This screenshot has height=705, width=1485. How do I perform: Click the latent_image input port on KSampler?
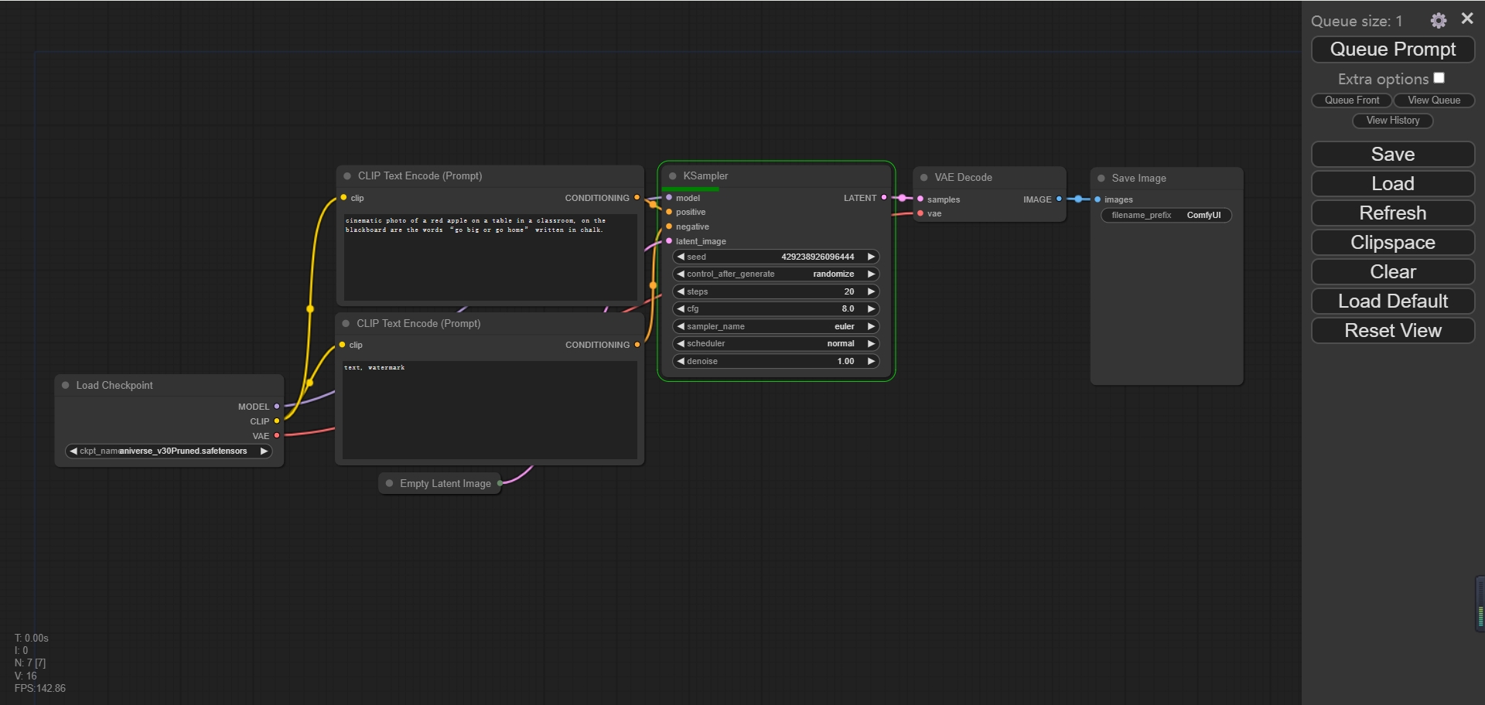pos(669,241)
